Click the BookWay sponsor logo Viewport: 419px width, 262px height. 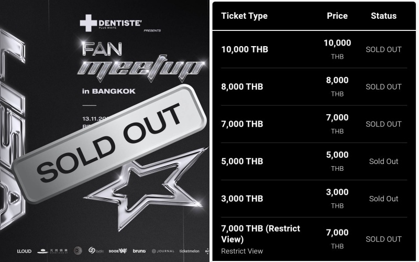pyautogui.click(x=117, y=251)
